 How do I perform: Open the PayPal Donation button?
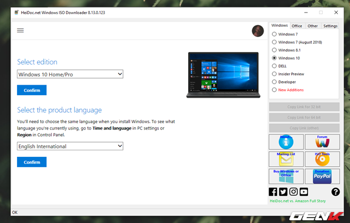coord(322,176)
